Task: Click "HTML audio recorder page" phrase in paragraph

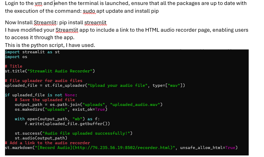Action: tap(178, 30)
